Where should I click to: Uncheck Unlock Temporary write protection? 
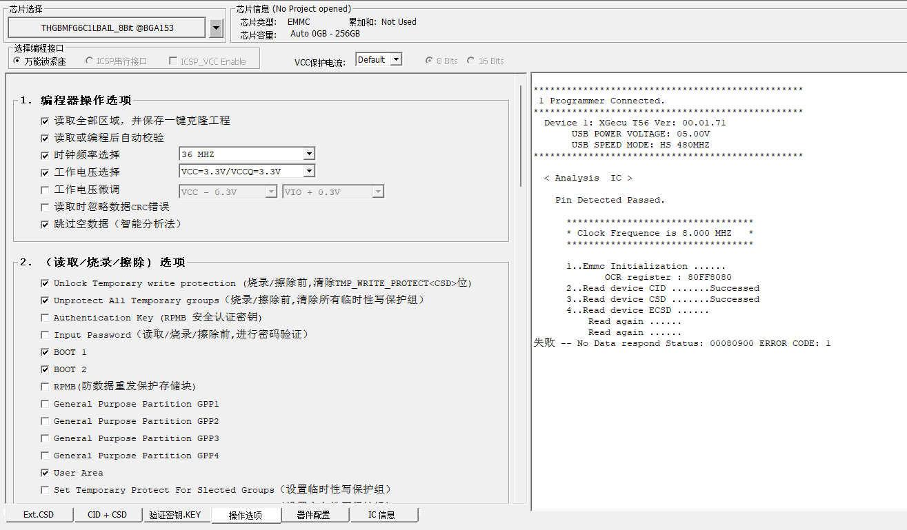[x=45, y=283]
